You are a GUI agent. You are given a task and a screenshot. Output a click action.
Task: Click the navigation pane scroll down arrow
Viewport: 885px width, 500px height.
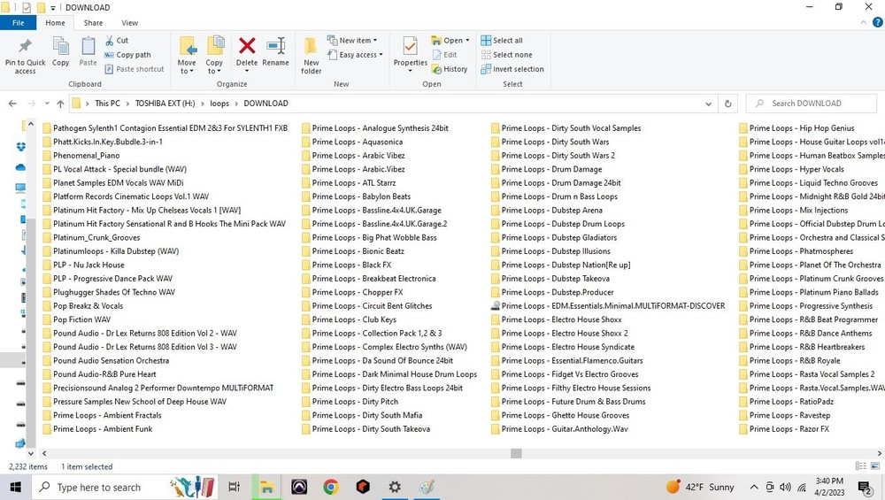(x=30, y=453)
